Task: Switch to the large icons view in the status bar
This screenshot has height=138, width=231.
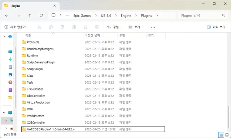Action: [x=227, y=135]
